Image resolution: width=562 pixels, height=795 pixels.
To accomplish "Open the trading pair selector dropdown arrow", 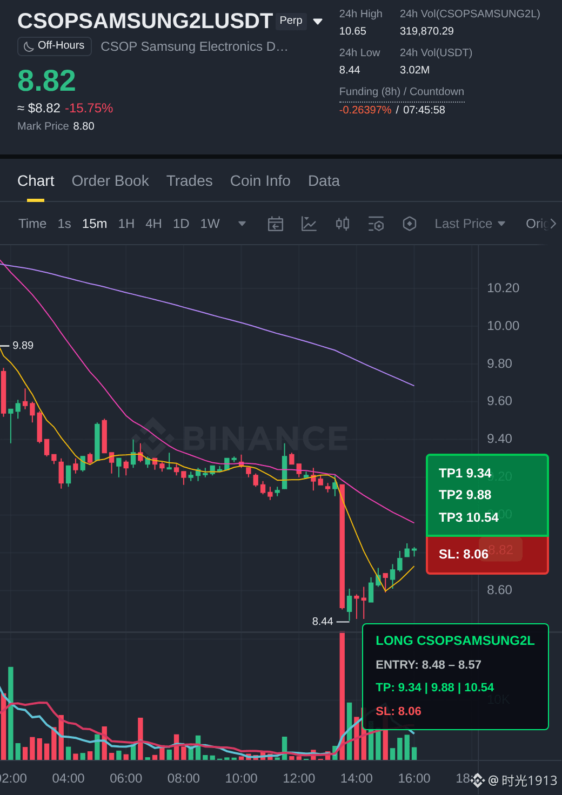I will [318, 22].
